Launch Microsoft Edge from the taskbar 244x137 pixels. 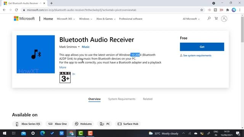pos(42,133)
